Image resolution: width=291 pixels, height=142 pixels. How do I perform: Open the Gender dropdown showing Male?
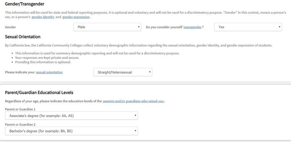pos(107,27)
